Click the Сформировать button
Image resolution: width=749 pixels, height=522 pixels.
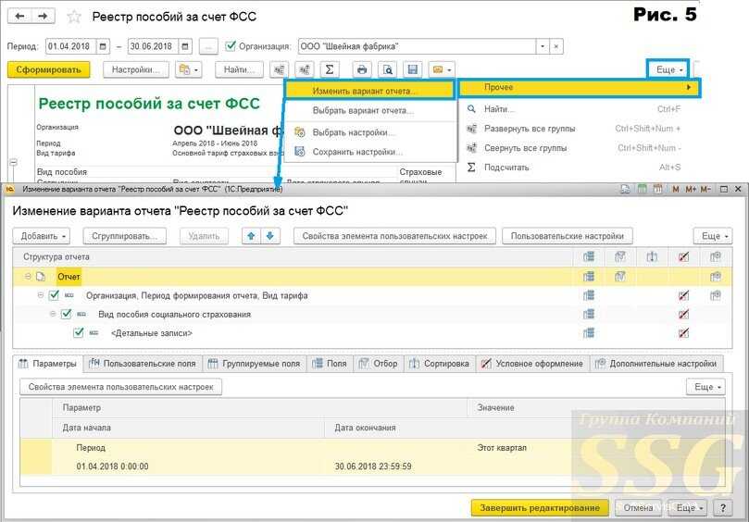pyautogui.click(x=48, y=69)
